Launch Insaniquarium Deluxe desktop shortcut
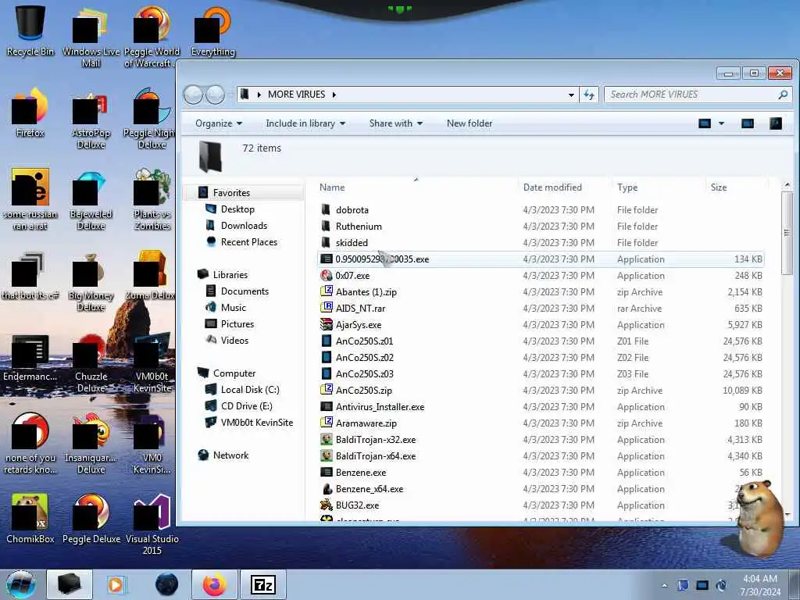The width and height of the screenshot is (800, 600). point(91,444)
